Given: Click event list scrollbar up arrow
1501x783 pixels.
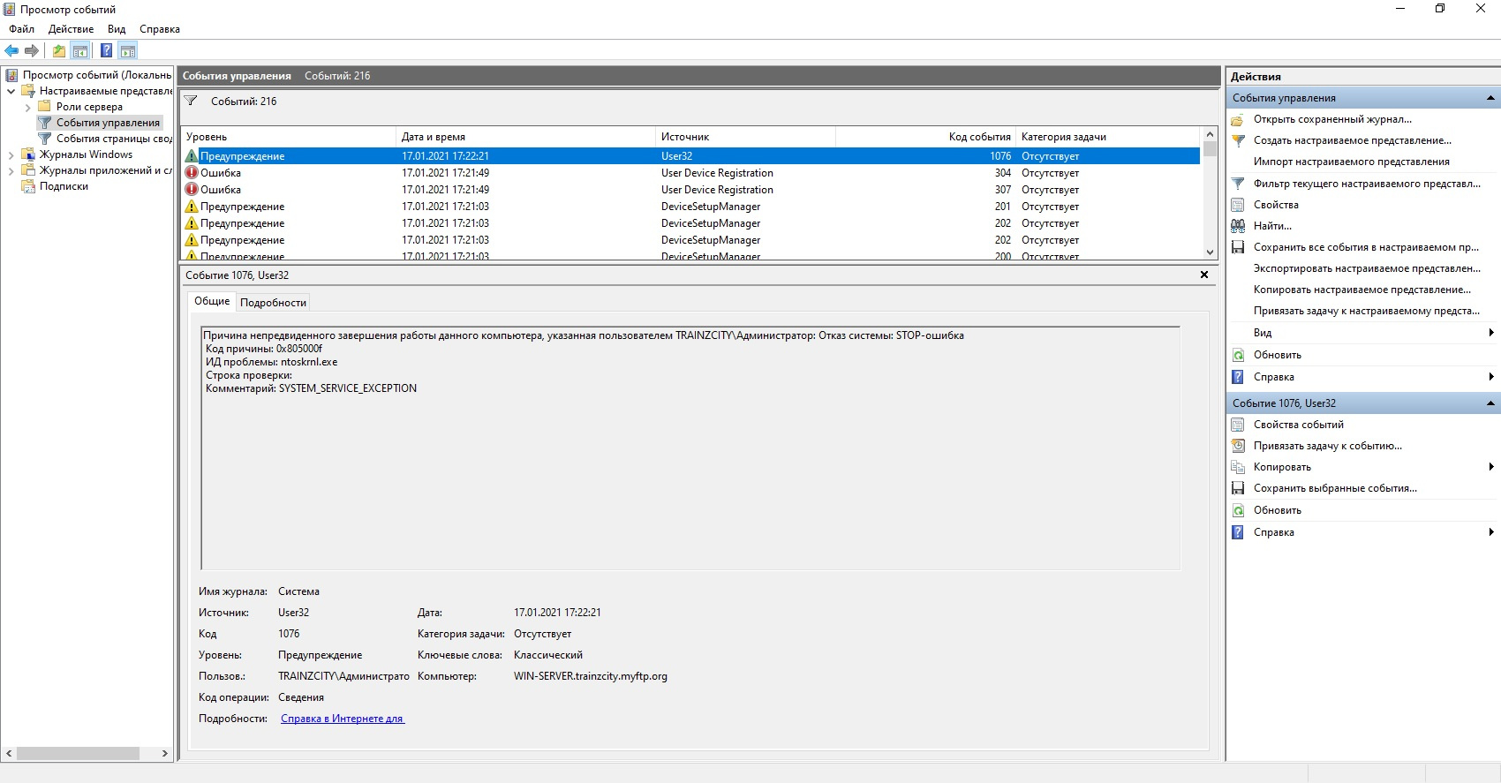Looking at the screenshot, I should pyautogui.click(x=1210, y=134).
